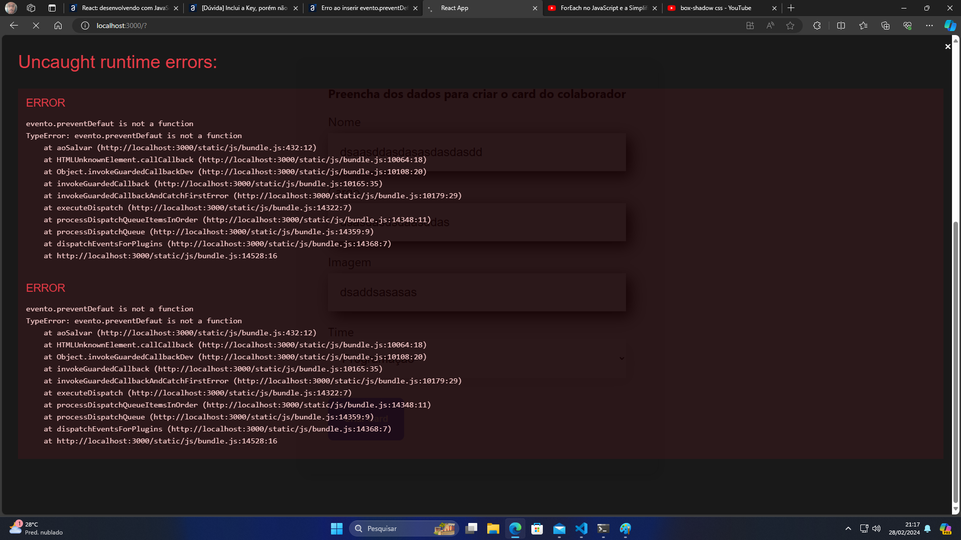Click the Pesquisar taskbar search box

[404, 528]
